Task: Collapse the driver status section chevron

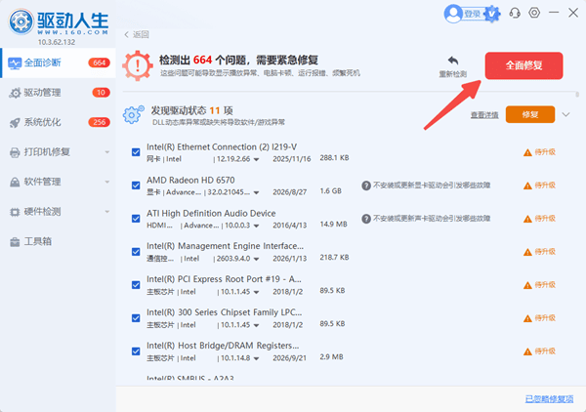Action: [565, 114]
